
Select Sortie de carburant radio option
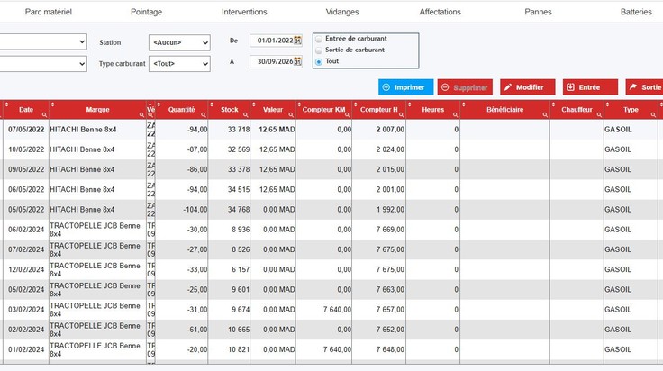coord(319,50)
